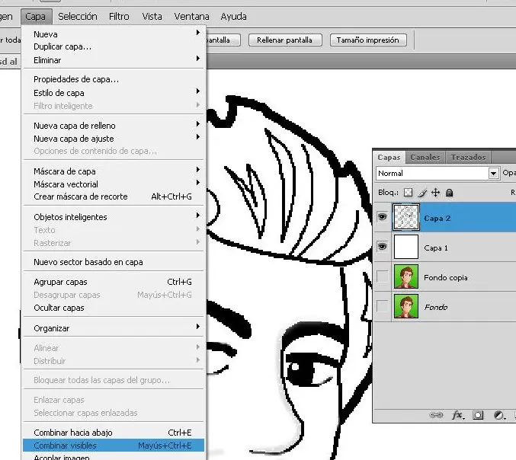Choose Ocultar capas
This screenshot has height=460, width=516.
114,308
